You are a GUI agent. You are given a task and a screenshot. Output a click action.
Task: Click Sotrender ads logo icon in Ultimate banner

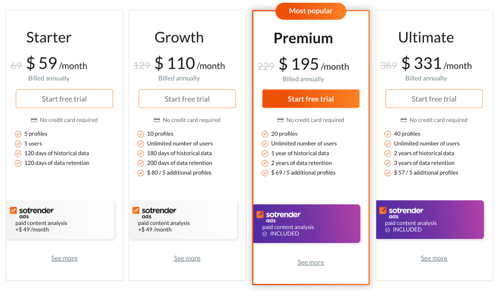(383, 210)
